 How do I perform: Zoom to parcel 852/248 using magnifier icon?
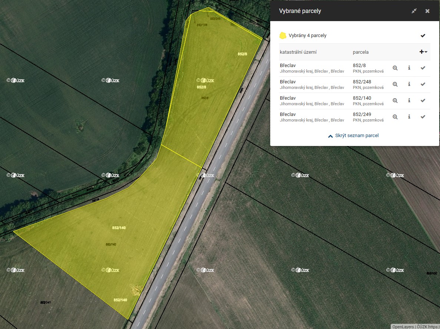pyautogui.click(x=395, y=84)
